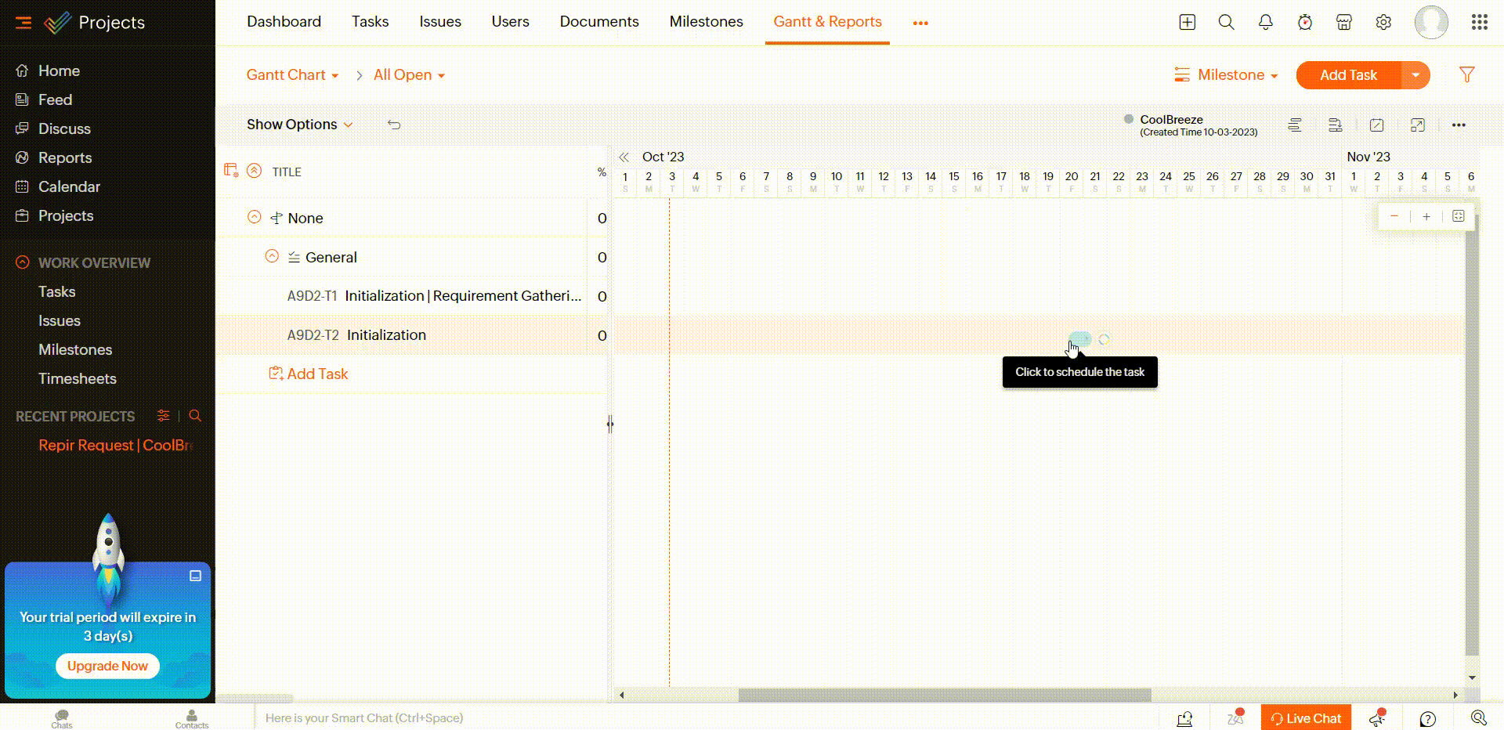Minimize the trial expiry banner

coord(195,576)
